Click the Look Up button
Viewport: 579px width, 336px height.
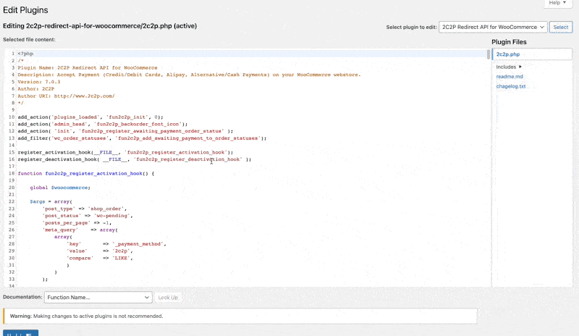[168, 297]
